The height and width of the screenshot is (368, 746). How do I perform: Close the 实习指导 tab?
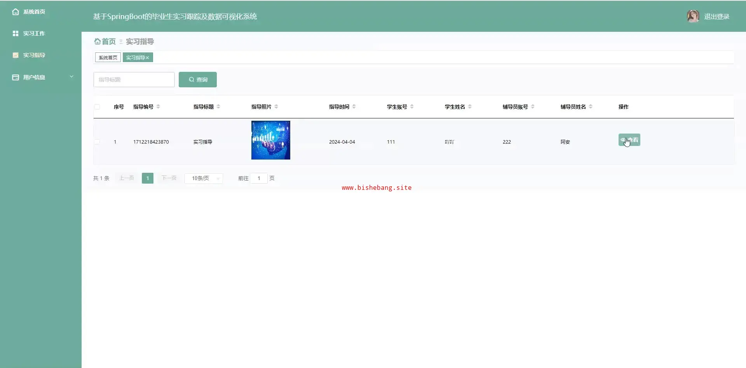click(x=148, y=58)
